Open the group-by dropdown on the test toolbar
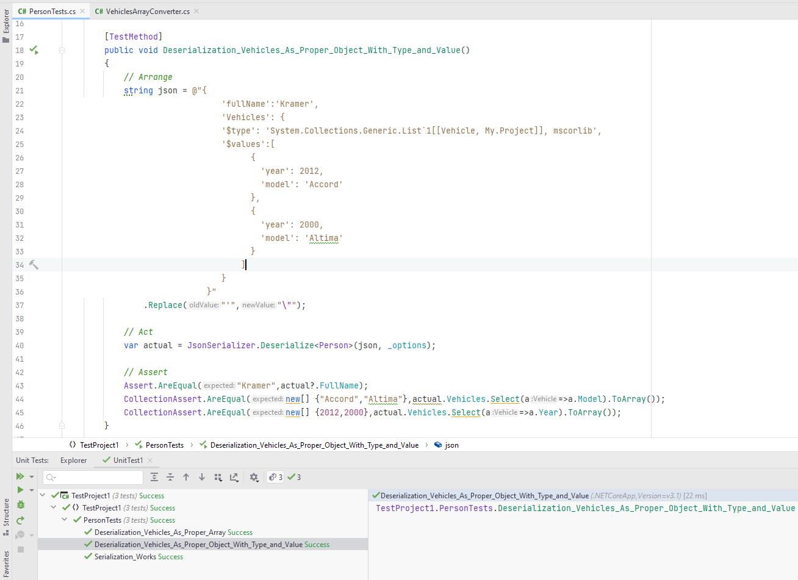The width and height of the screenshot is (798, 580). point(218,477)
